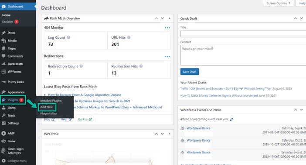
Task: Open the Posts menu label
Action: pyautogui.click(x=11, y=33)
